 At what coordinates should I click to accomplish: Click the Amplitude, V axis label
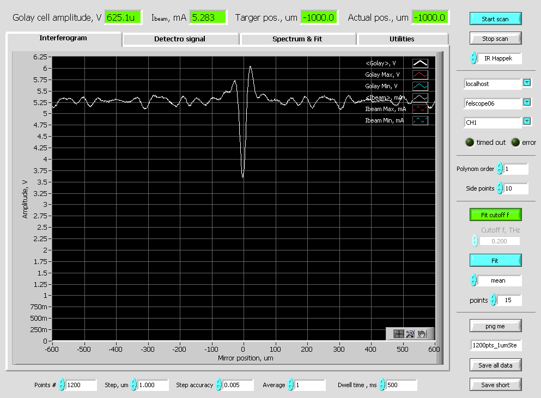pyautogui.click(x=25, y=199)
